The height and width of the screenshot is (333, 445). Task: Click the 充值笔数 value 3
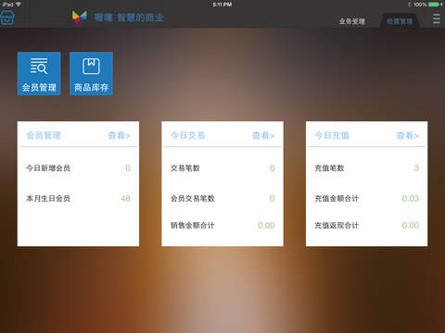point(416,168)
